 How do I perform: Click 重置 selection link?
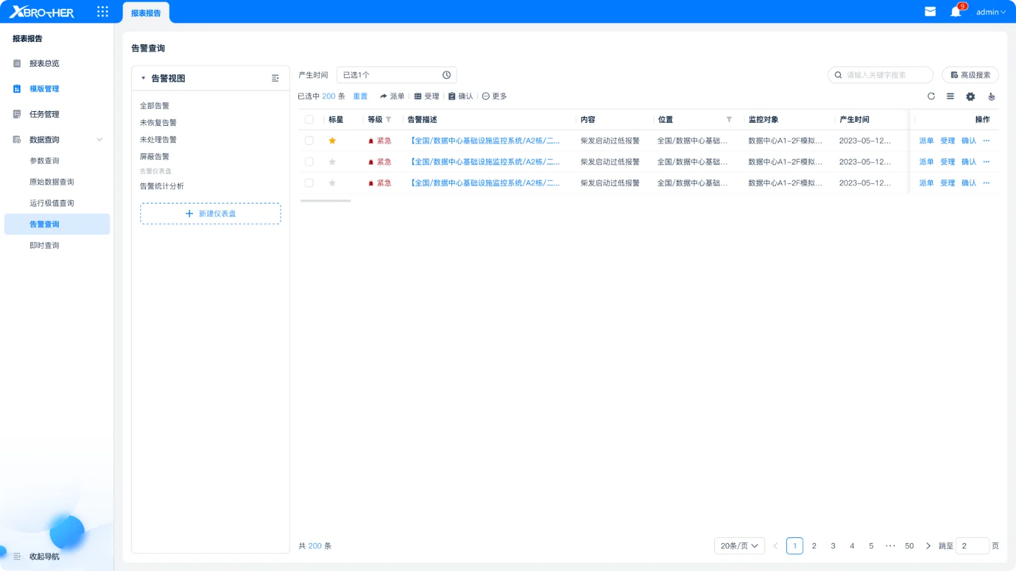[361, 97]
